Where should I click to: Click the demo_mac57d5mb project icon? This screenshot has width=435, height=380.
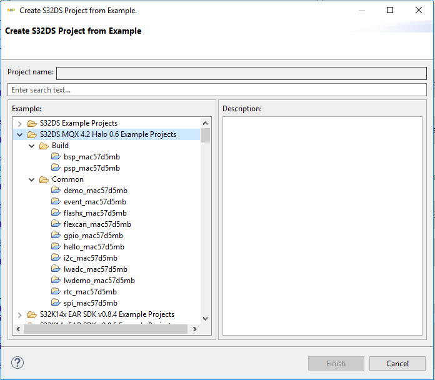tap(56, 190)
